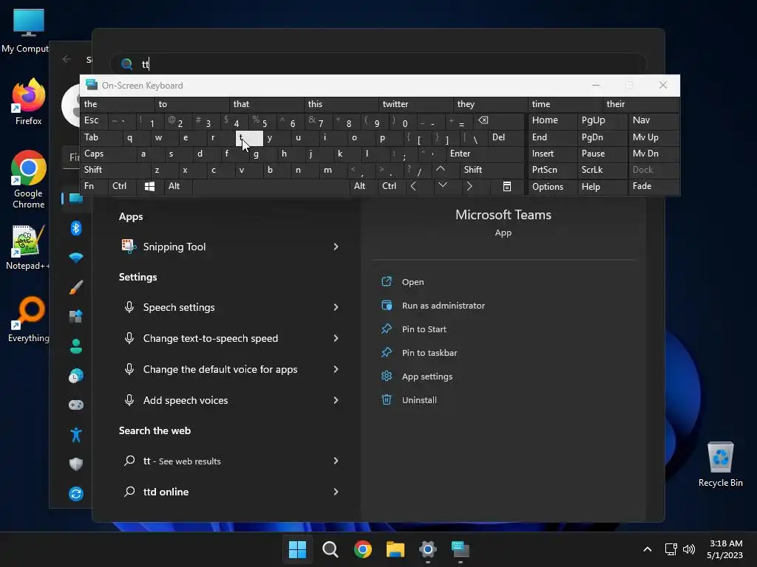Open the Google Chrome desktop shortcut
The width and height of the screenshot is (757, 567).
(x=29, y=179)
